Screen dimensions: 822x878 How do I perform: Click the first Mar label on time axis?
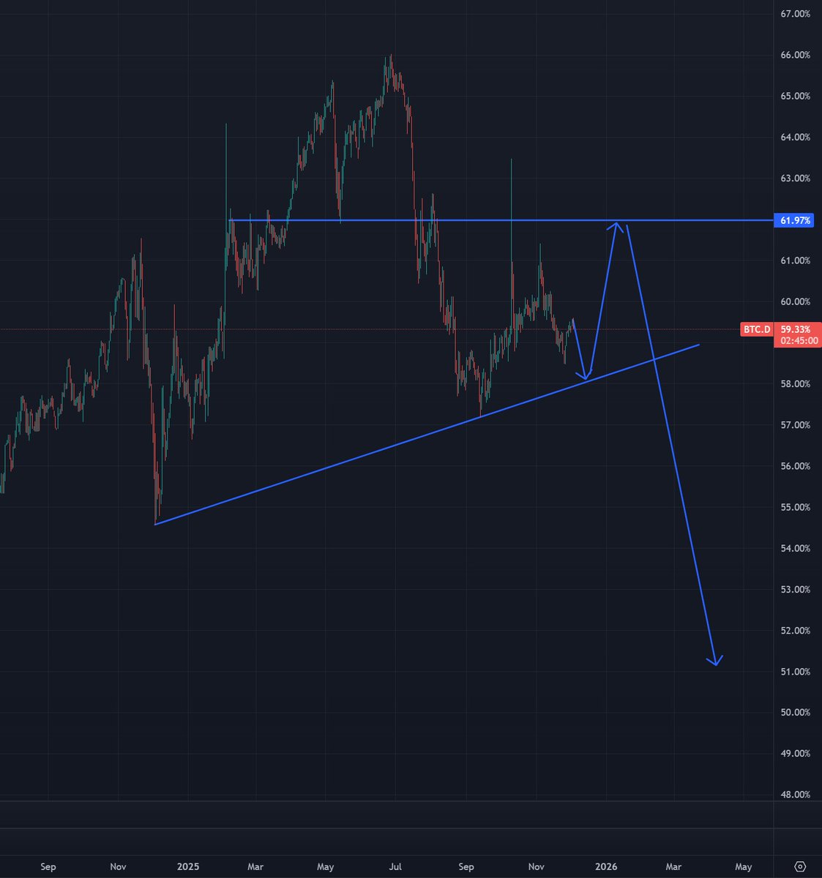pos(255,867)
